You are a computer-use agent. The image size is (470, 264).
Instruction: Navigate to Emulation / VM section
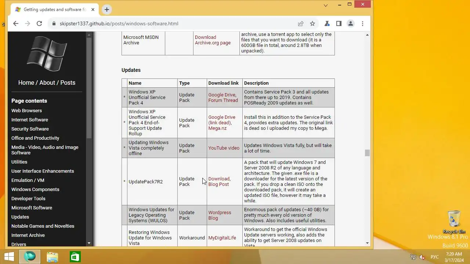[28, 180]
